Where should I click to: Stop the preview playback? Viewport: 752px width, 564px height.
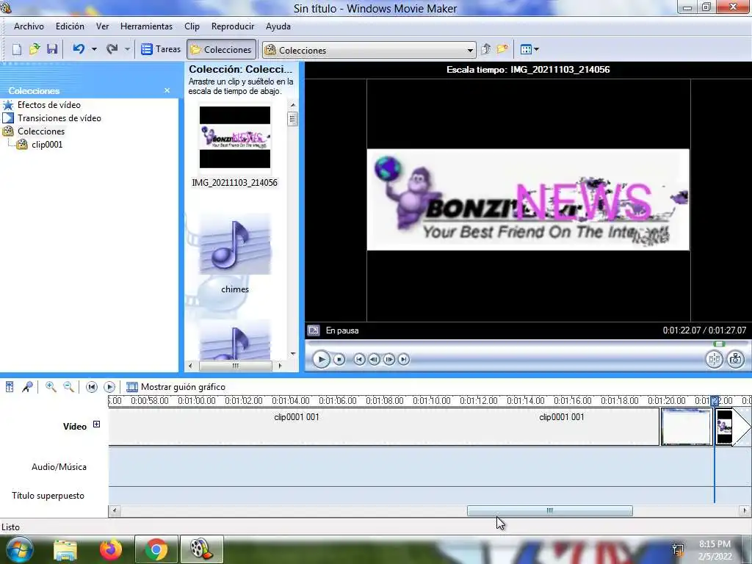339,359
